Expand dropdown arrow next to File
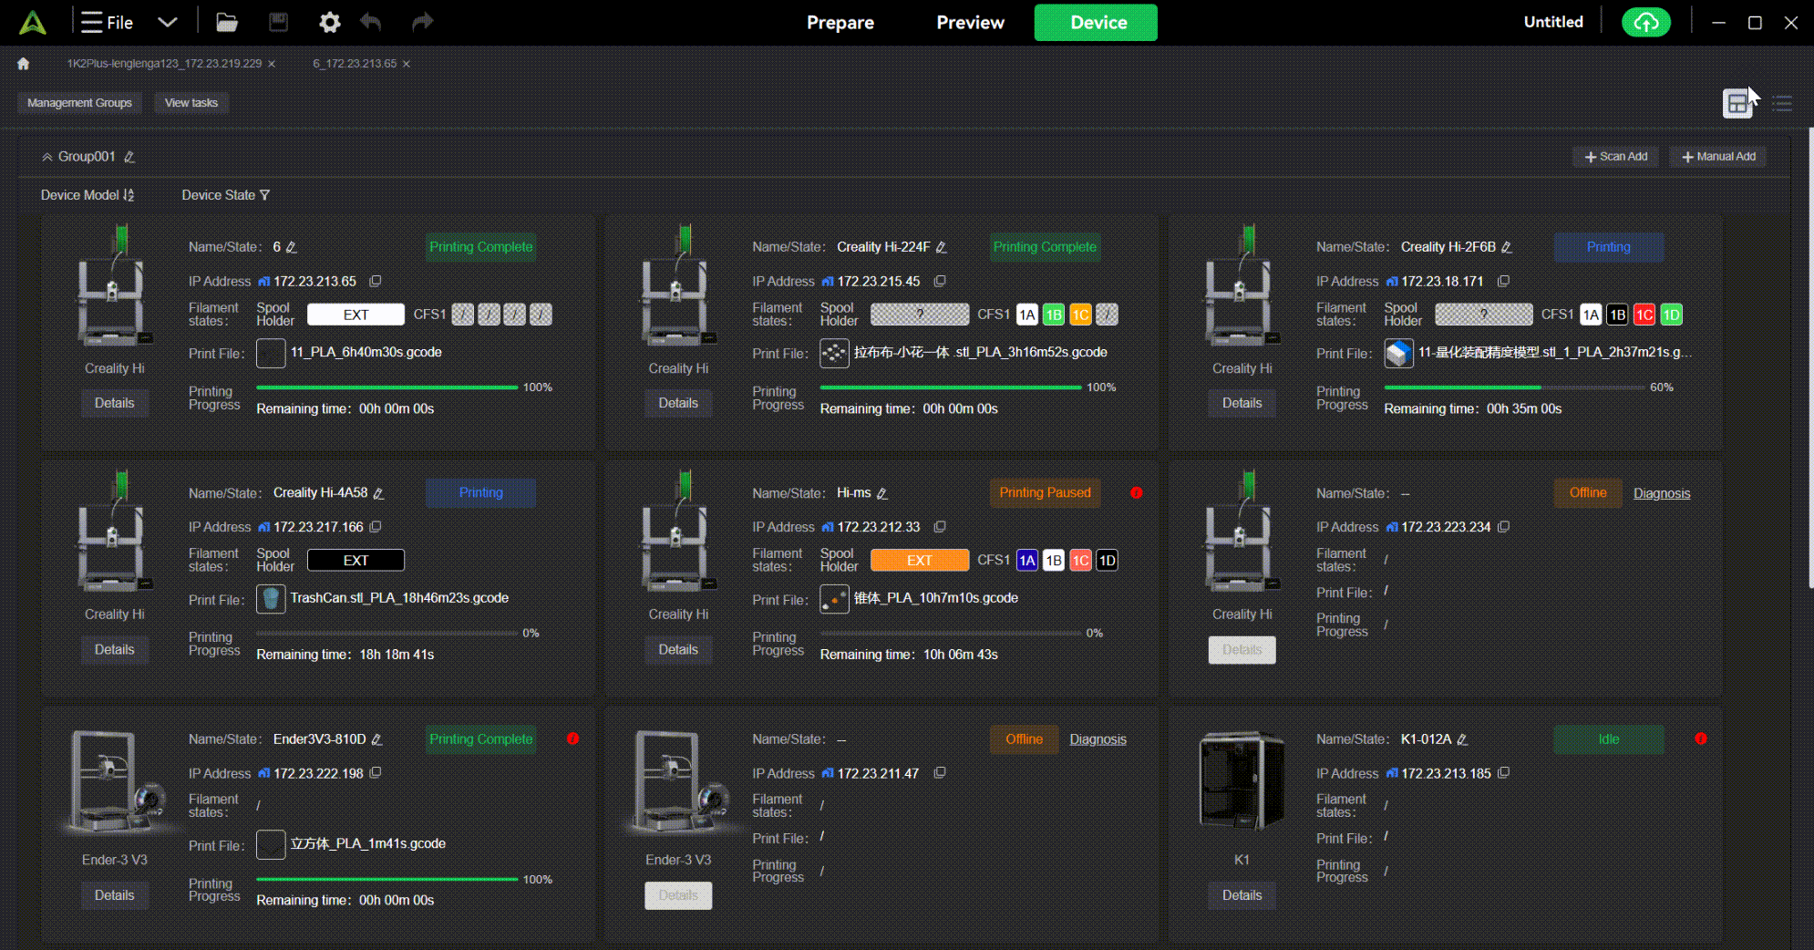Image resolution: width=1814 pixels, height=950 pixels. pos(168,23)
